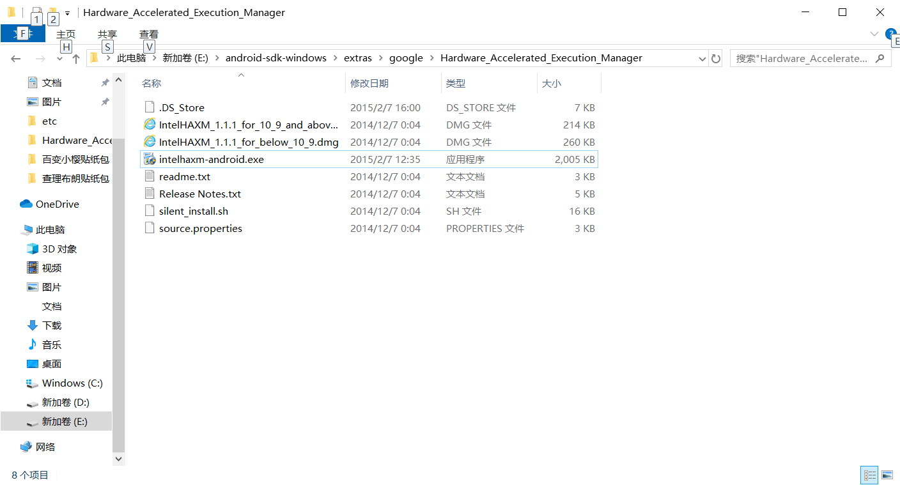
Task: Open the 主页 ribbon tab
Action: point(66,34)
